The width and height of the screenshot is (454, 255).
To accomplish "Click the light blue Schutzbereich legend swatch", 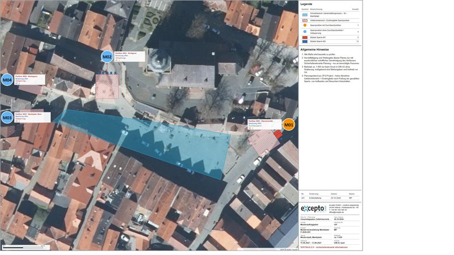I will pyautogui.click(x=305, y=15).
